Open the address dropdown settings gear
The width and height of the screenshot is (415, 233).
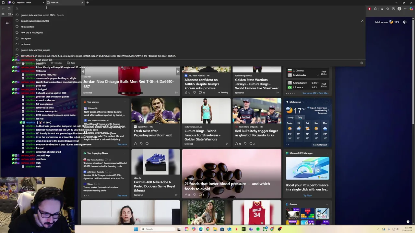pyautogui.click(x=362, y=63)
